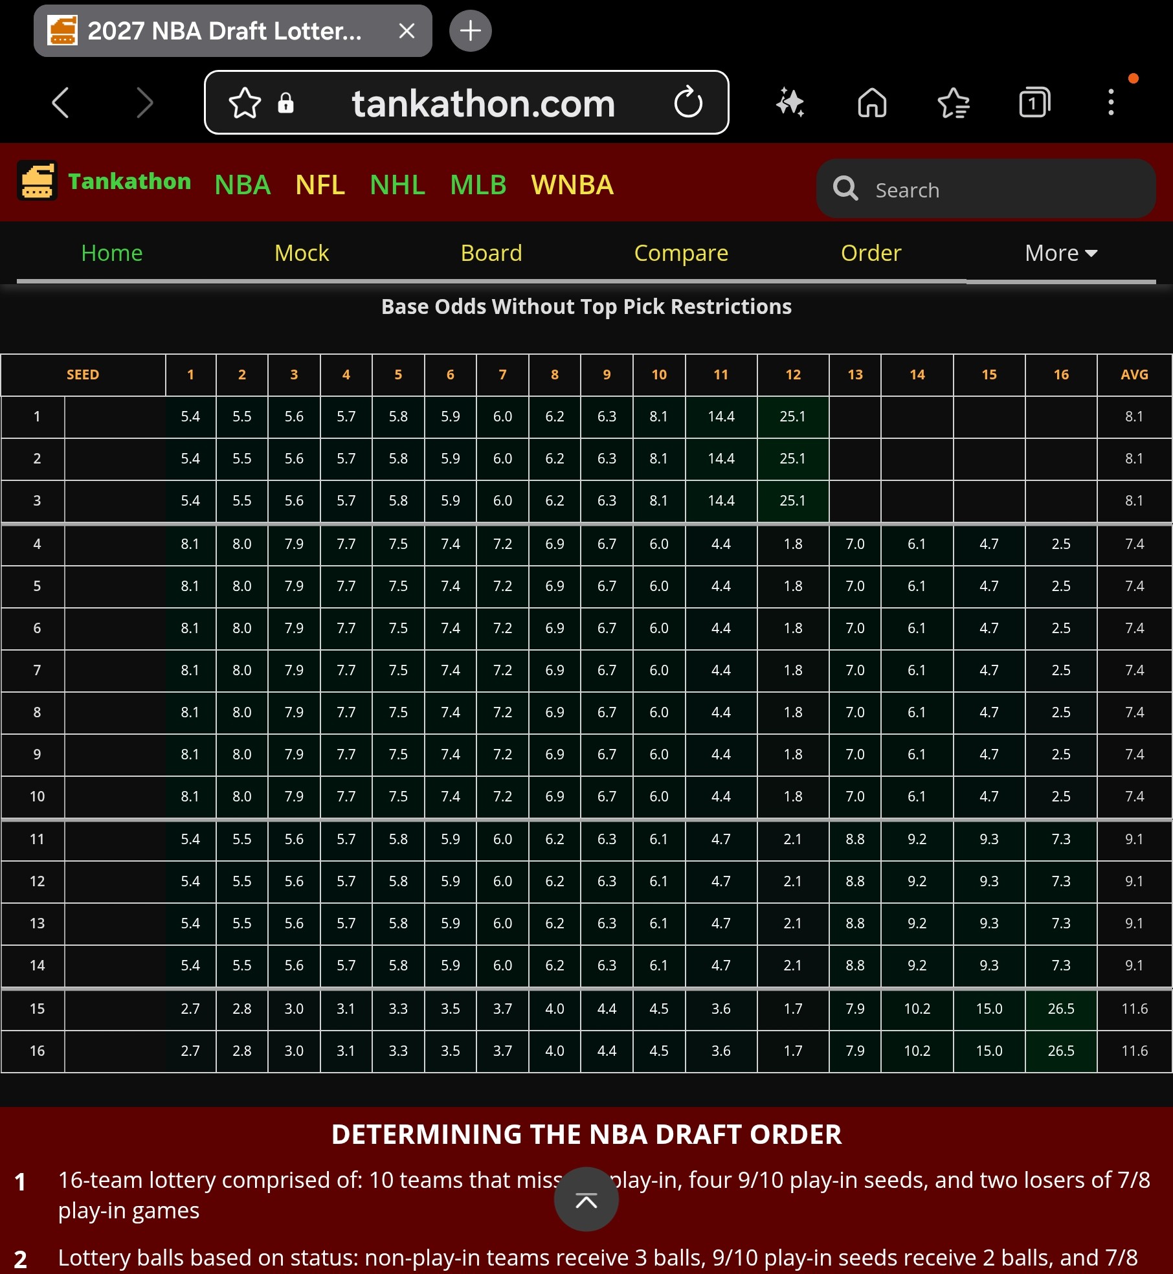The height and width of the screenshot is (1274, 1173).
Task: Close the 2027 NBA Draft Lottery tab
Action: tap(407, 30)
